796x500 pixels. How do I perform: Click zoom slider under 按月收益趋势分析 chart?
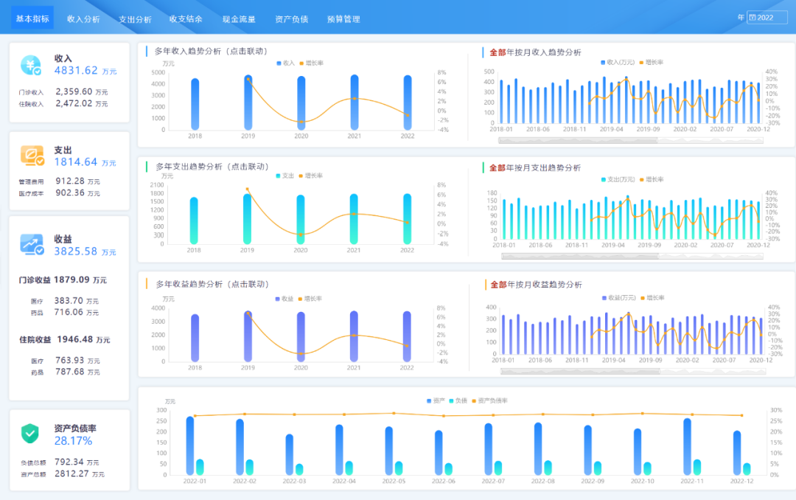click(633, 372)
